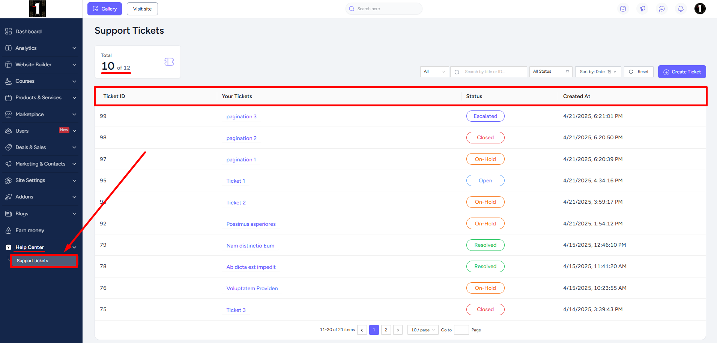
Task: Click the Blogs icon in sidebar
Action: (x=8, y=214)
